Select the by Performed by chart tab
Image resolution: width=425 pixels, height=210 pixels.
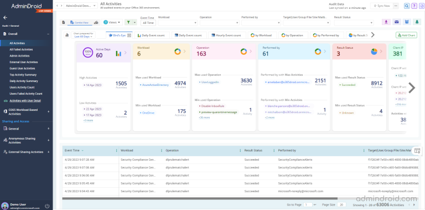coord(327,35)
